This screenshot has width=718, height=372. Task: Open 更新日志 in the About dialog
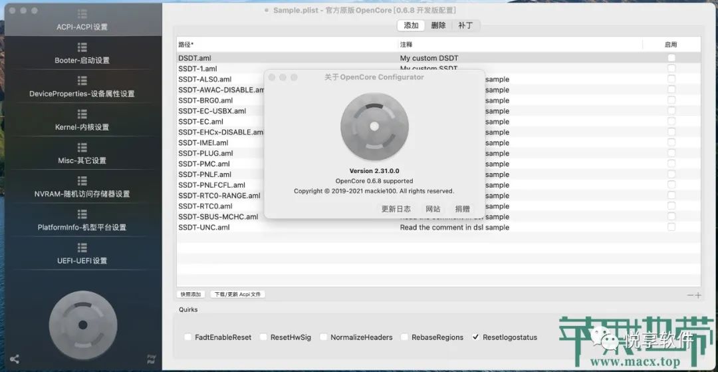pyautogui.click(x=396, y=209)
